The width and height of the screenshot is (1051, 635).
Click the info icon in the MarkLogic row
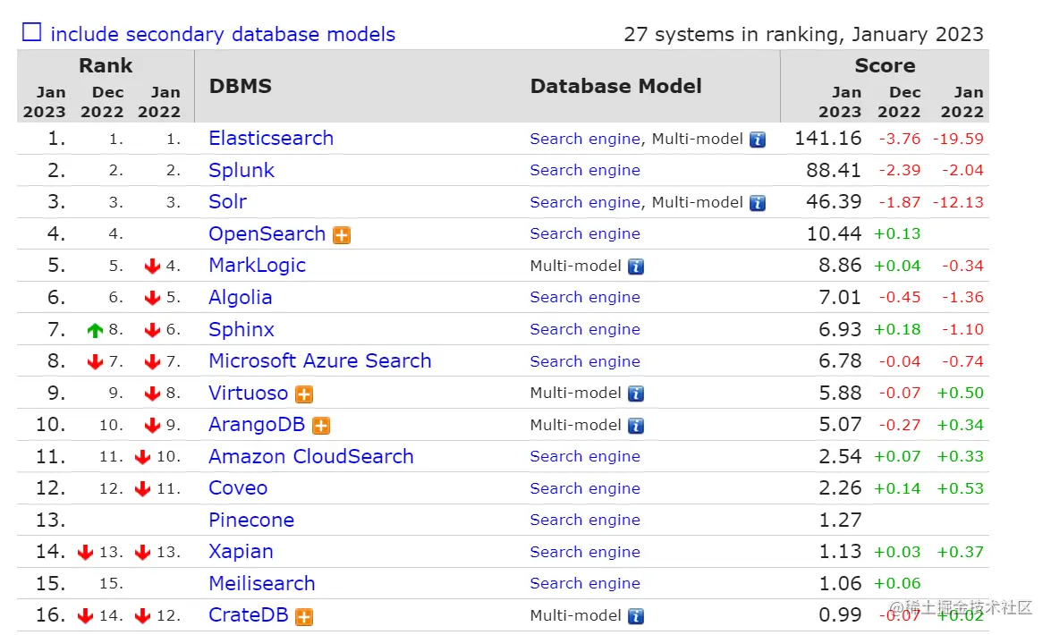(636, 267)
